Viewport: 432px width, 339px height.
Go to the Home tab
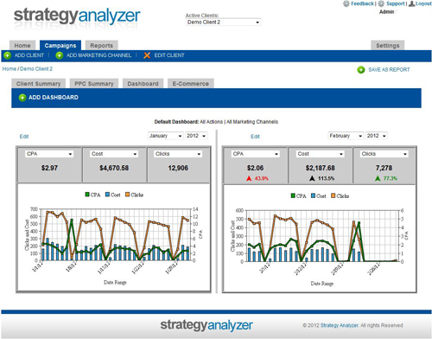22,46
